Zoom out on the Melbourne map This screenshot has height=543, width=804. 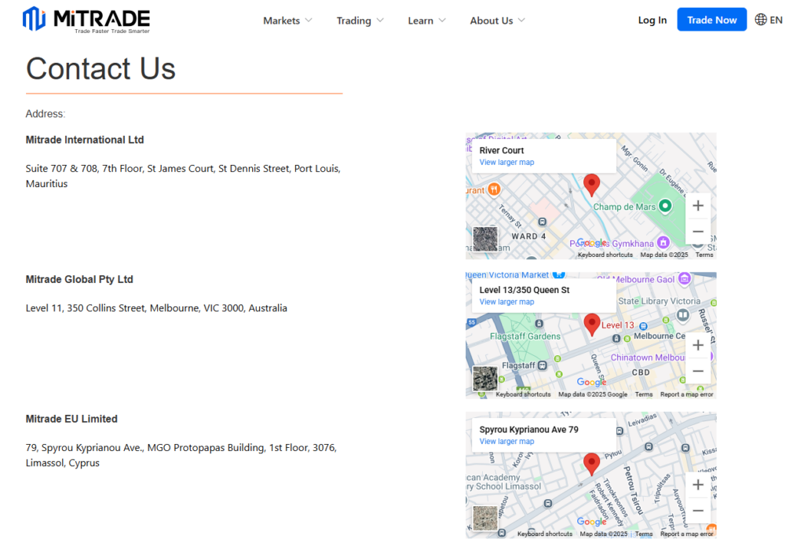[698, 371]
